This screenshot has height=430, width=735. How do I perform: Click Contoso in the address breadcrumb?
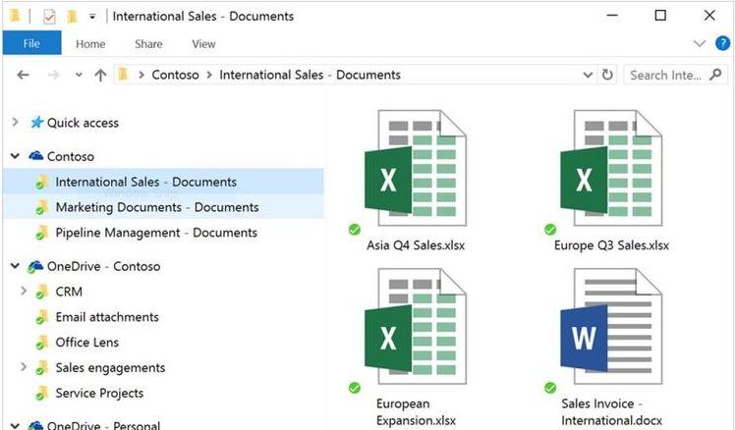pos(175,75)
